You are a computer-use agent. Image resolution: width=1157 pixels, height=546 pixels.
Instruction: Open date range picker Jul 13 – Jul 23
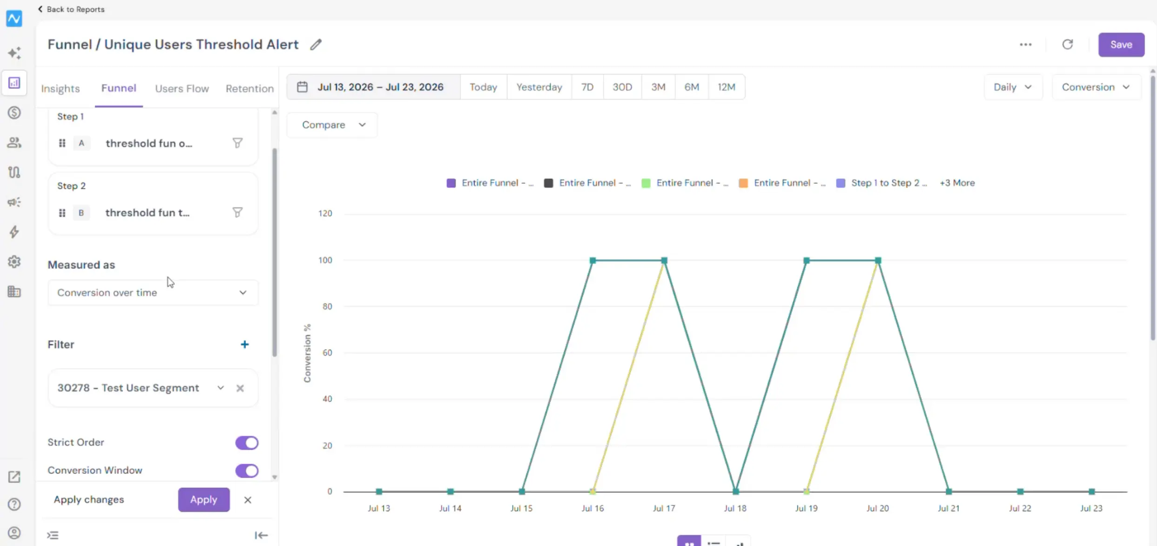coord(373,87)
